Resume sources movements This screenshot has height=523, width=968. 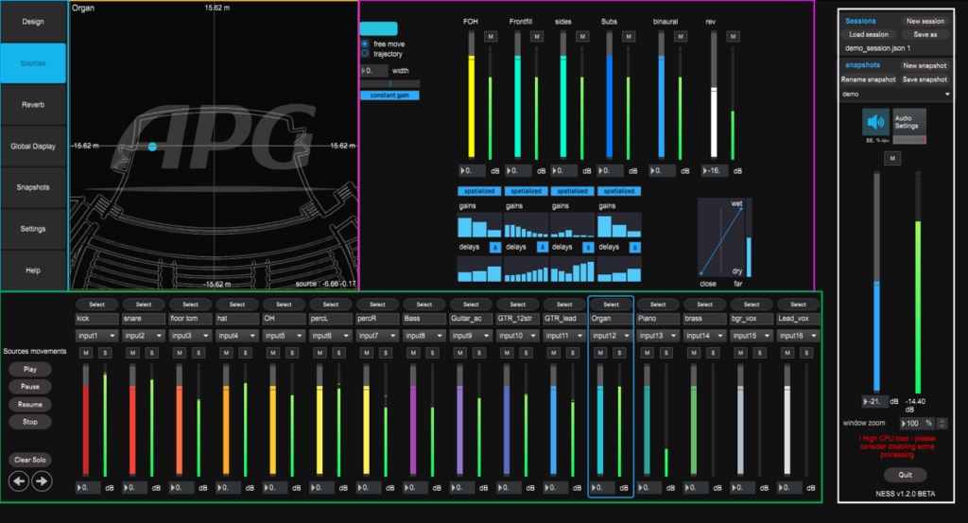tap(30, 405)
